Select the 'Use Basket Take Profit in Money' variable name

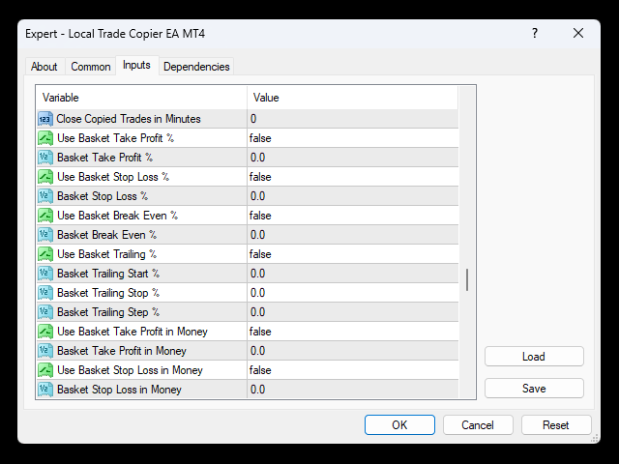133,332
